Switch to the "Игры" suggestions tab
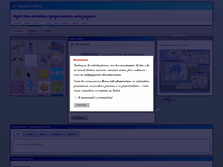Screen dimensions: 223x167 [43, 134]
